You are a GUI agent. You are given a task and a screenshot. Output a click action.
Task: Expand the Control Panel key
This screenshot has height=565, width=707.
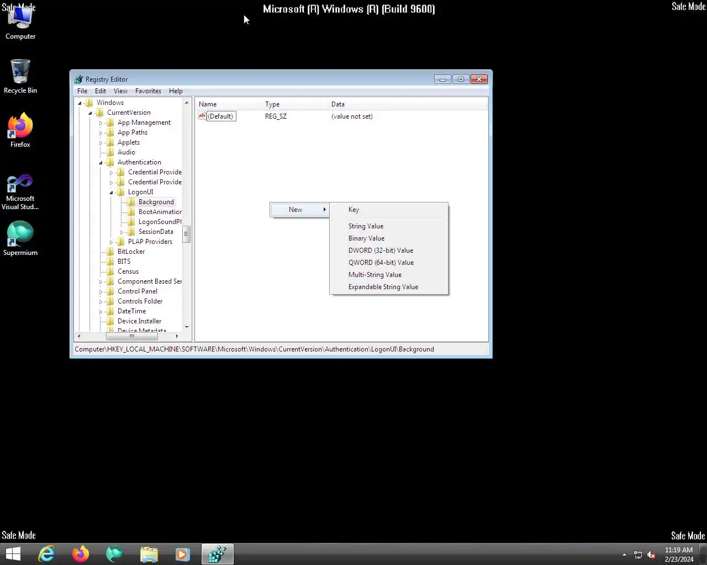(101, 292)
